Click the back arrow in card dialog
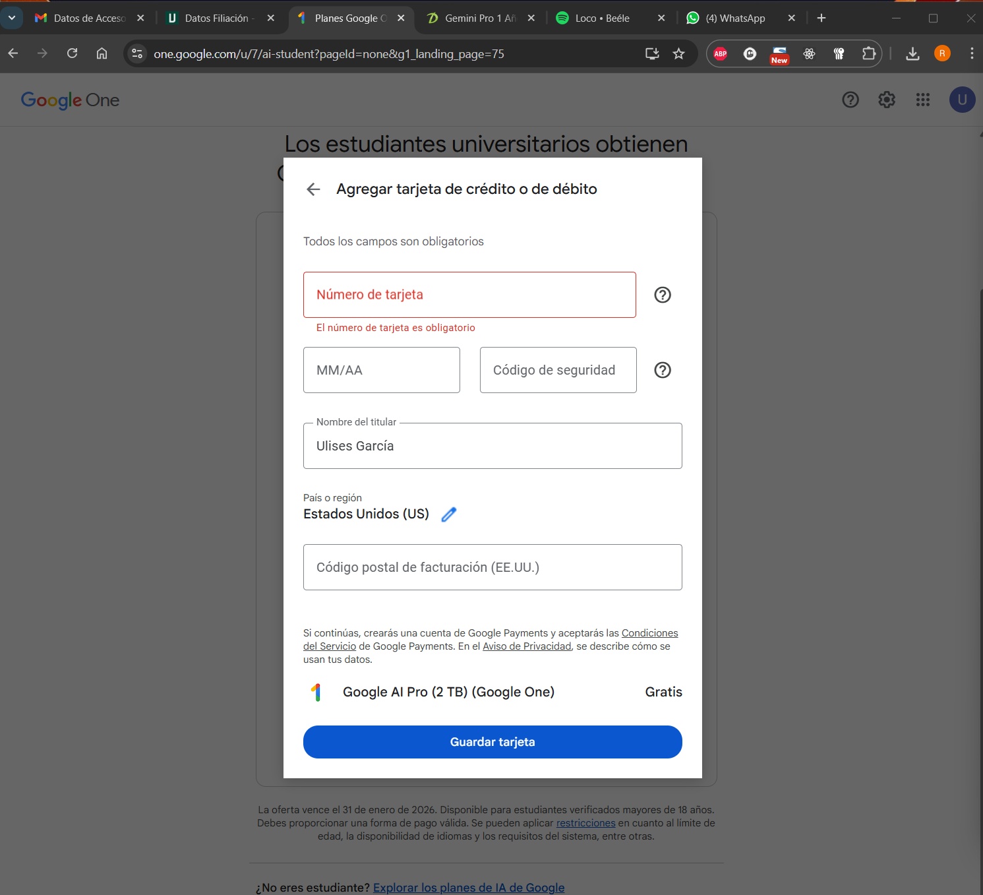The width and height of the screenshot is (983, 895). [x=313, y=189]
